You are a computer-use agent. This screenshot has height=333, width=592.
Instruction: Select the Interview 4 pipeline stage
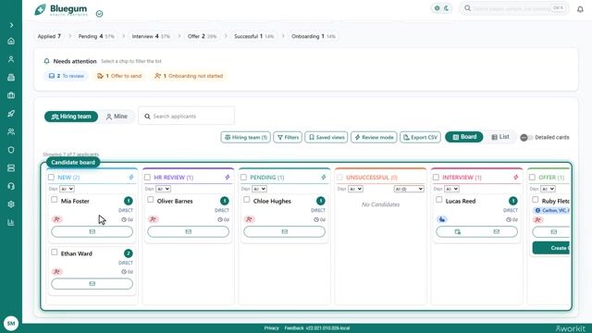[151, 36]
